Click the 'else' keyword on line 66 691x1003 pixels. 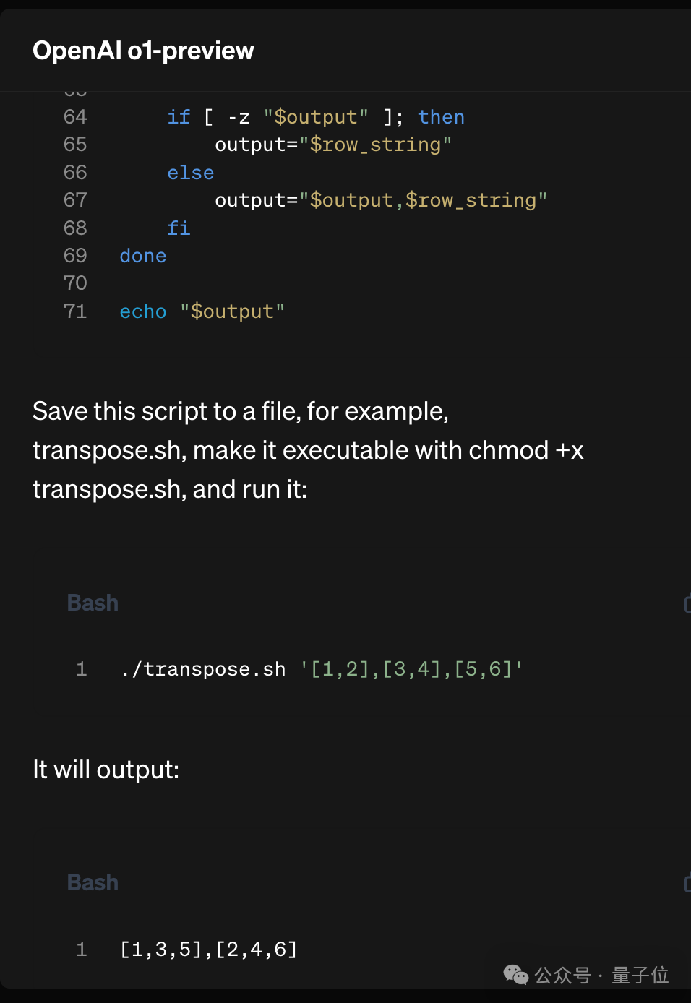click(191, 173)
